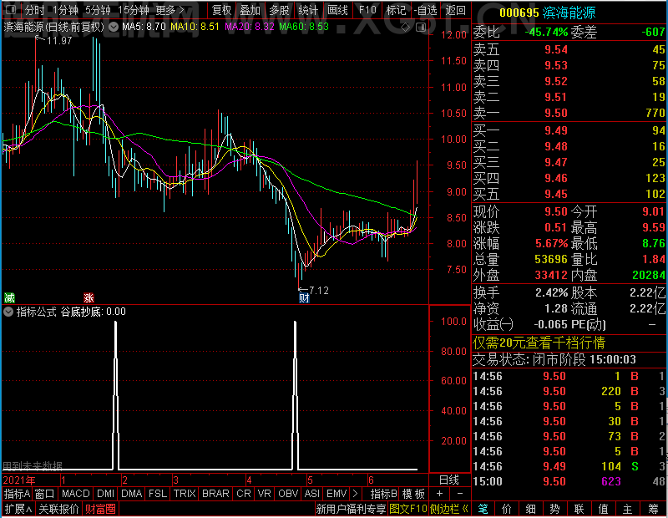
Task: Select the 5分钟 period
Action: pos(98,9)
